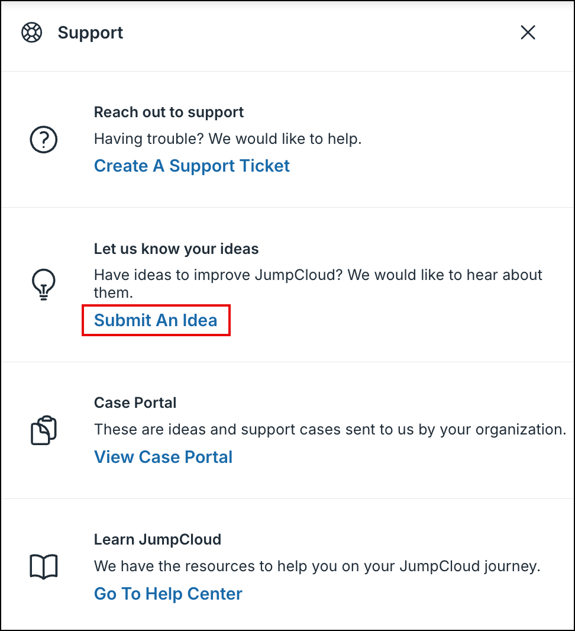The width and height of the screenshot is (575, 631).
Task: Click the icon next to 'Let us know your ideas'
Action: pyautogui.click(x=43, y=284)
